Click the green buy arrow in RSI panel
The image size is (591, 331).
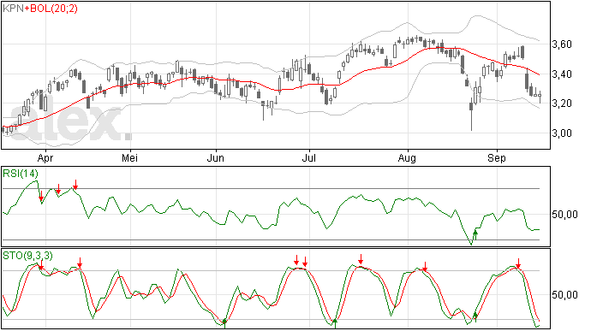coord(475,235)
